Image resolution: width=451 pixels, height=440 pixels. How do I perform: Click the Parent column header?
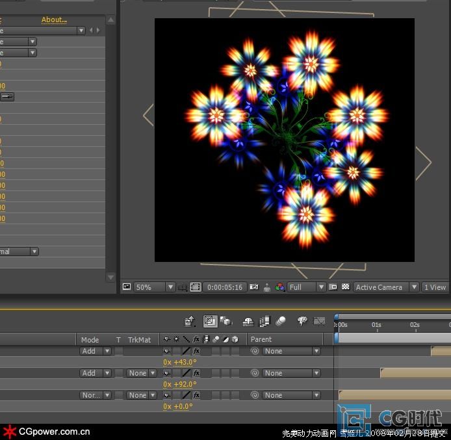pyautogui.click(x=261, y=339)
